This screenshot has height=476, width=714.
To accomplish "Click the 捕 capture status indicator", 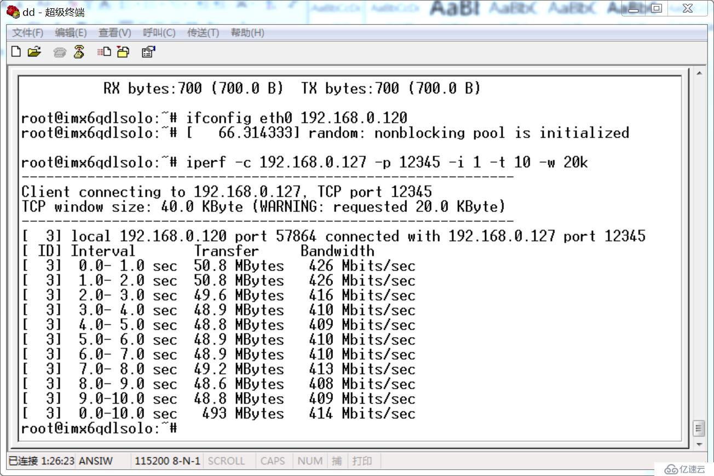I will [336, 461].
